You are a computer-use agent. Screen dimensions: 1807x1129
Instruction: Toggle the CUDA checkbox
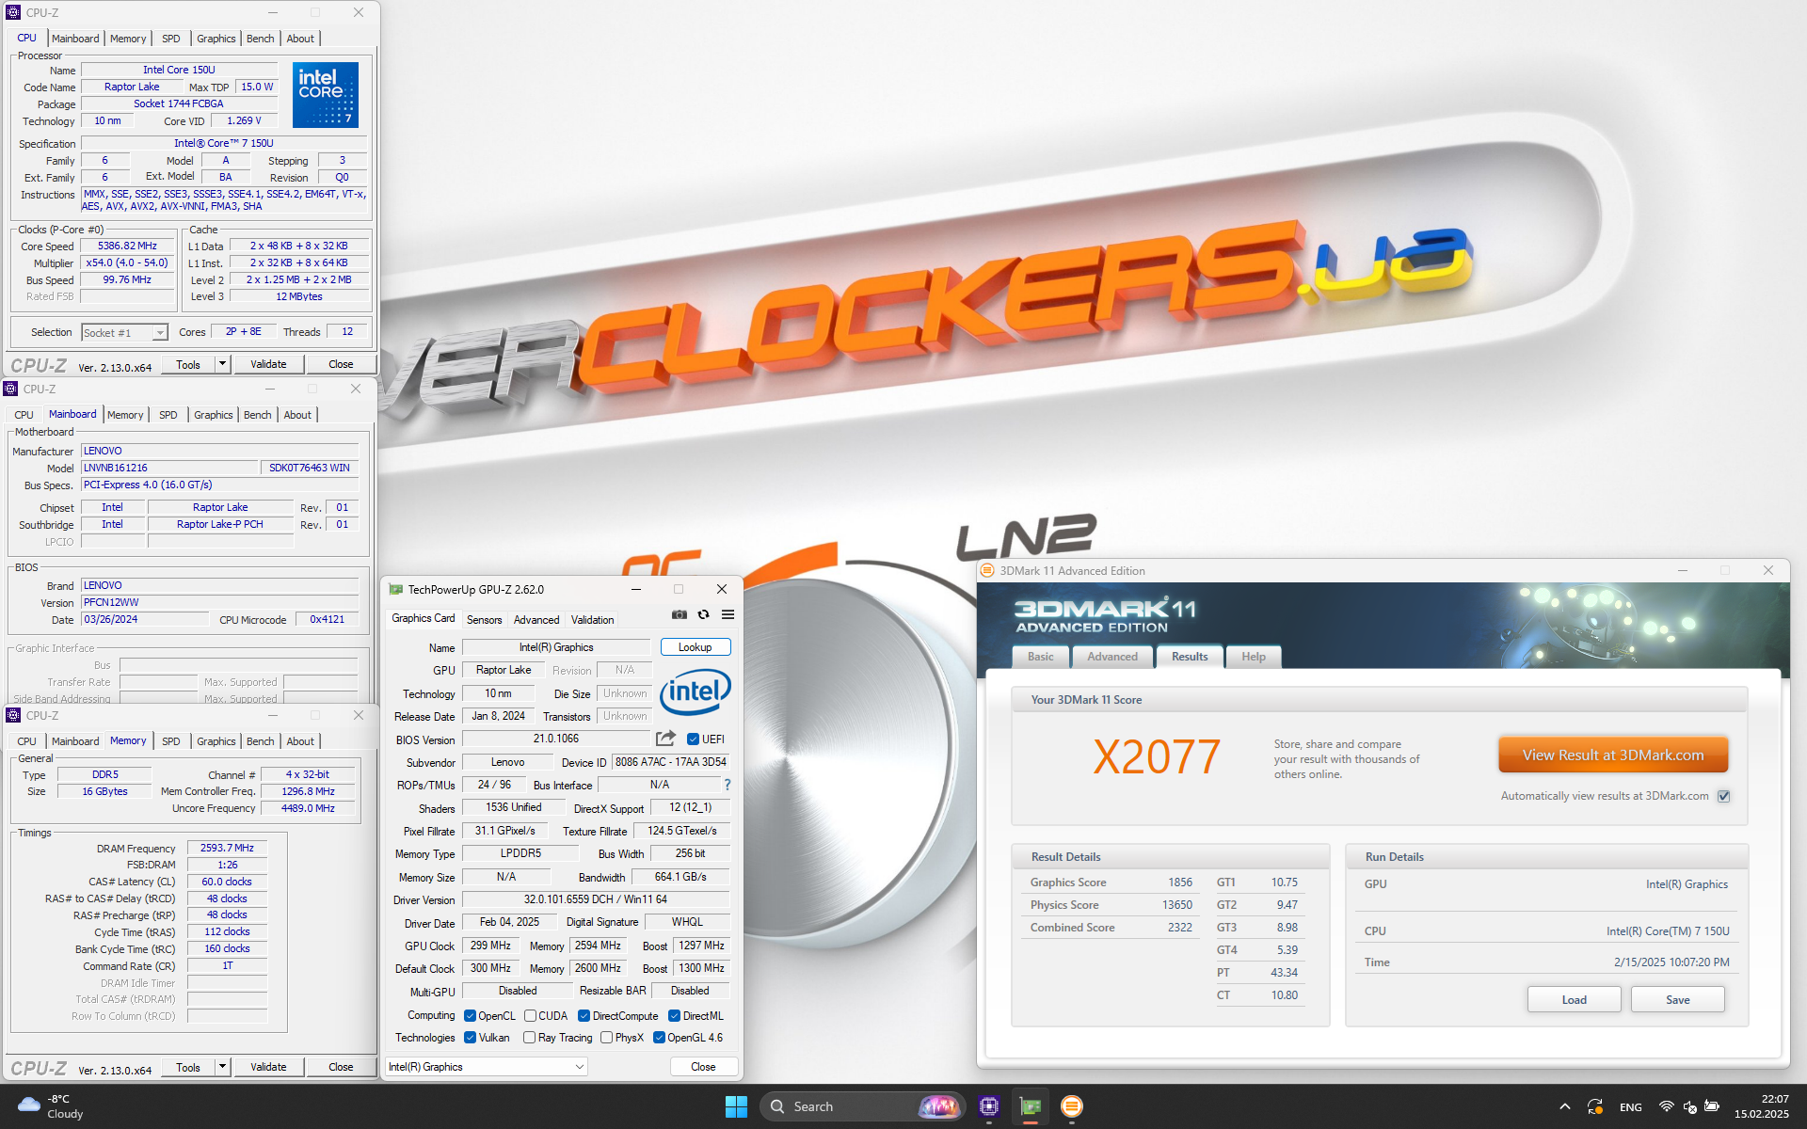point(530,1016)
